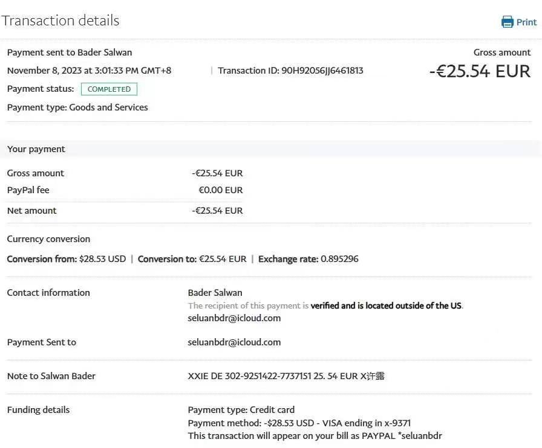Click the transaction date and time
This screenshot has height=448, width=542.
pos(89,71)
